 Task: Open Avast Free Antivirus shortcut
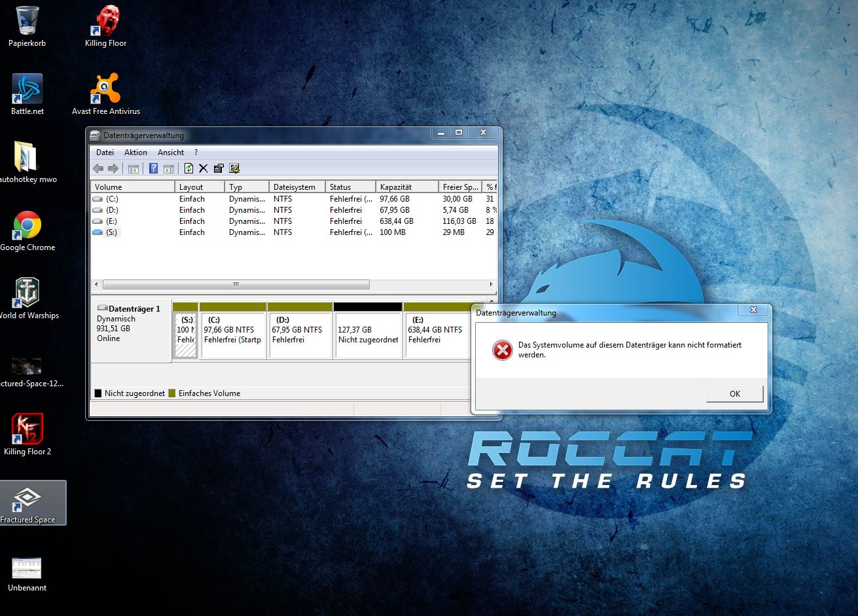pos(105,95)
